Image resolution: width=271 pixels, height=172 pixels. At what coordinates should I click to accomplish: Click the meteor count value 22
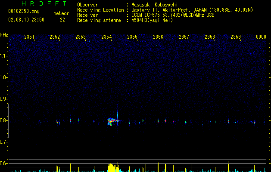(x=62, y=20)
